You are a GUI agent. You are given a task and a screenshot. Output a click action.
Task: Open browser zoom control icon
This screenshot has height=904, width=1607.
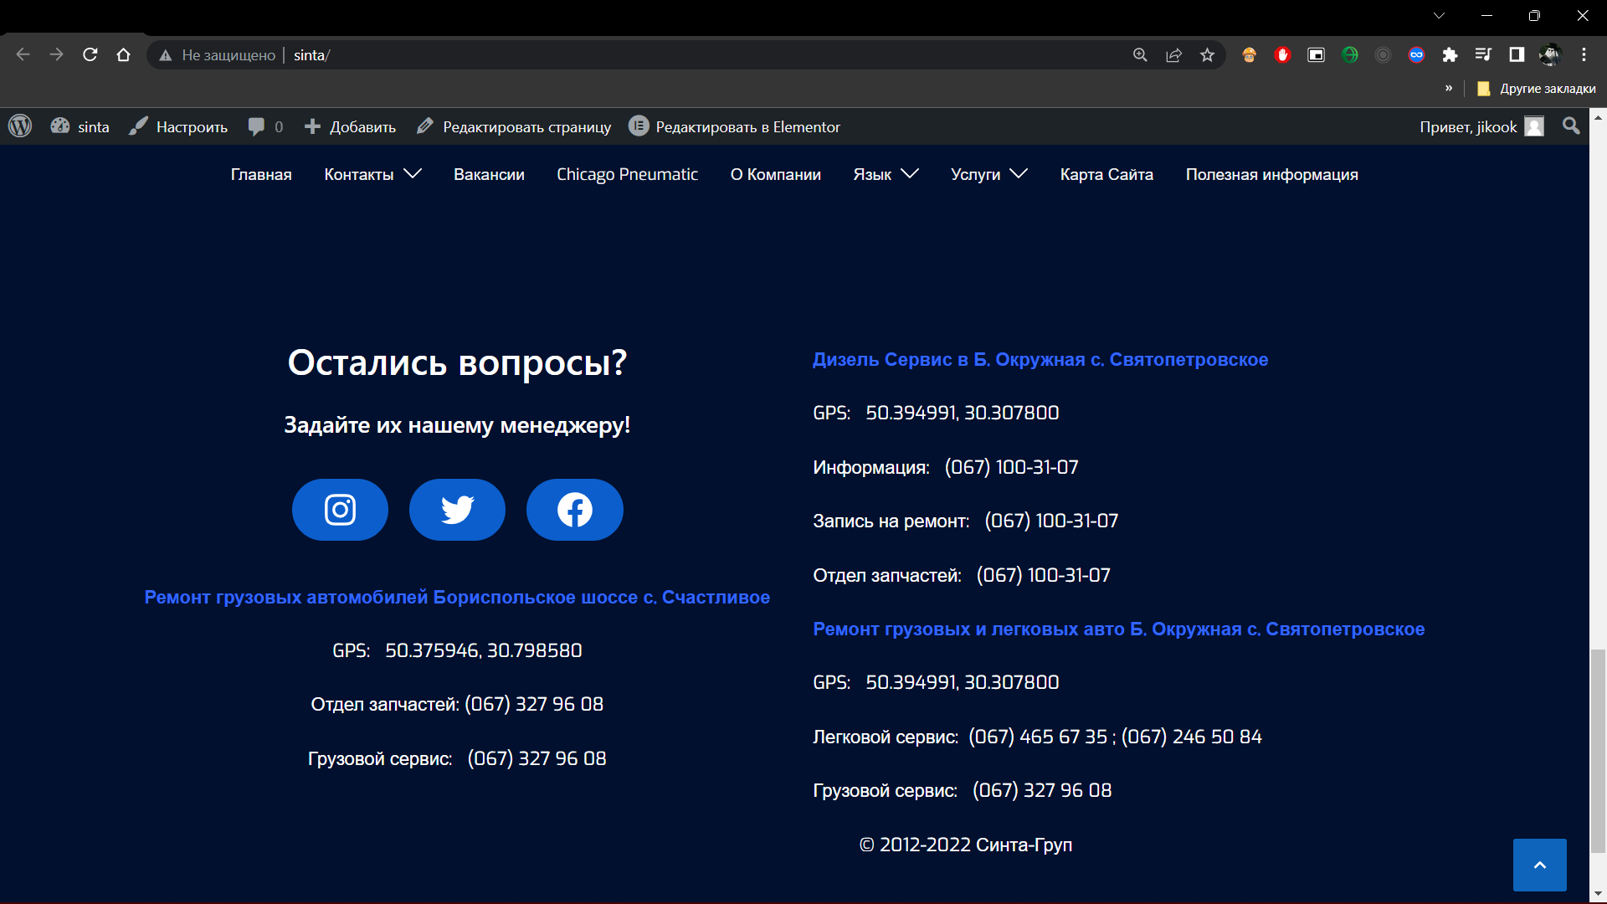[1140, 55]
